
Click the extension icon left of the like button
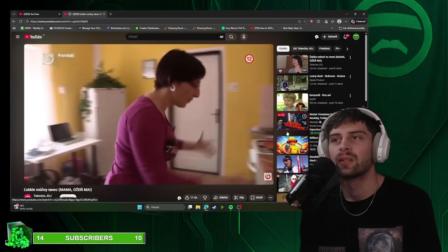[x=179, y=198]
